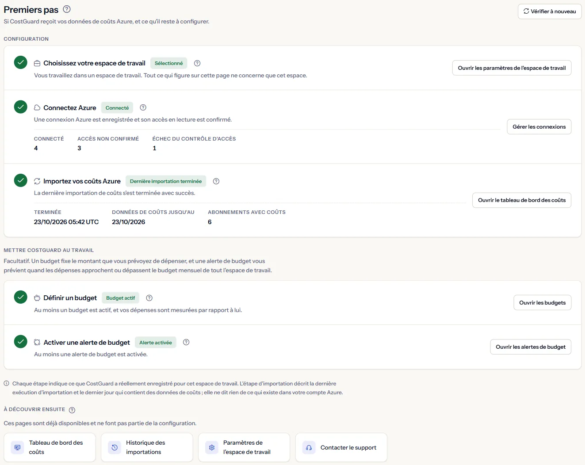
Task: Click history clock icon in Historique des importations card
Action: (x=115, y=447)
